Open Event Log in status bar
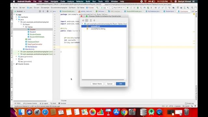 click(189, 103)
